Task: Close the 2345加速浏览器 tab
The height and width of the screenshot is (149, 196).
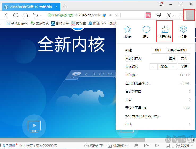Action: [x=57, y=7]
